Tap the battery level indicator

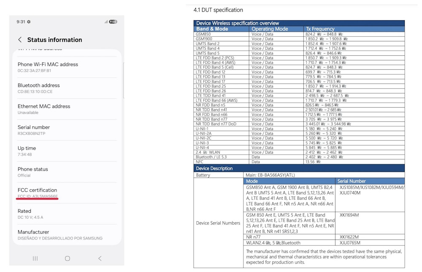[x=113, y=22]
